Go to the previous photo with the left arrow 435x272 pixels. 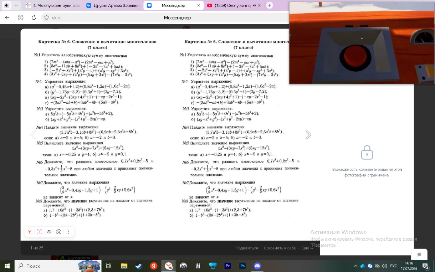click(x=33, y=134)
